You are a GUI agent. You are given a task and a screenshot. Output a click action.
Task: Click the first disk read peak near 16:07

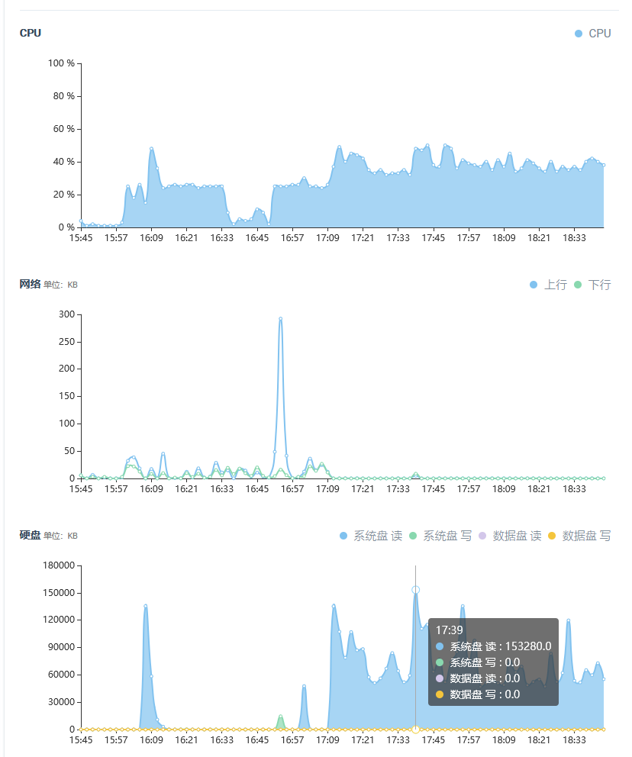145,606
